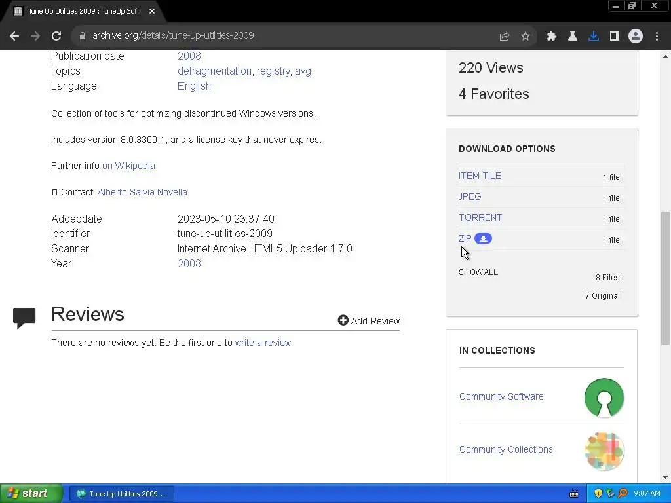Open the avg topic link
The image size is (671, 503).
pyautogui.click(x=303, y=71)
